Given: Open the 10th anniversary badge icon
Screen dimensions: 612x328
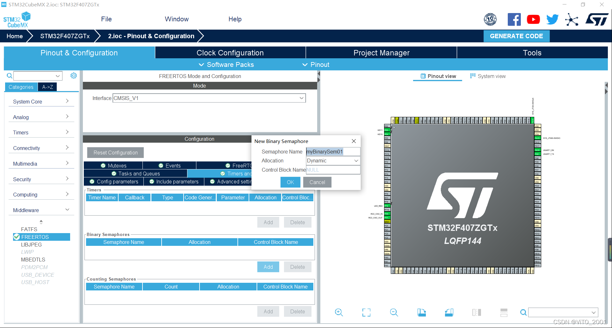Looking at the screenshot, I should 490,19.
